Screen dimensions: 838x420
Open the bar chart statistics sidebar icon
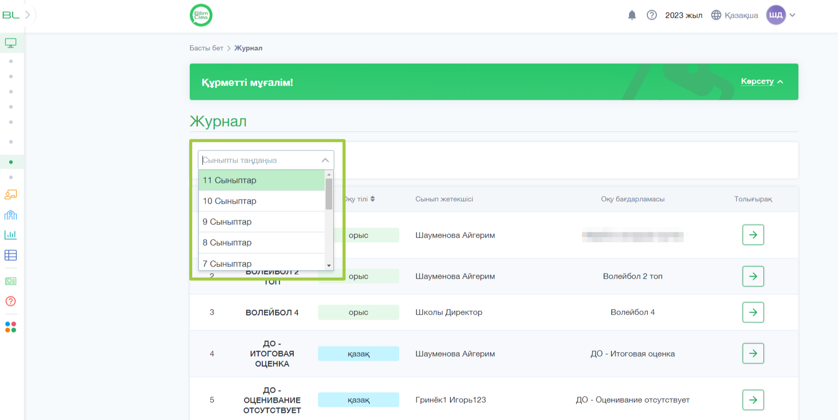tap(11, 235)
